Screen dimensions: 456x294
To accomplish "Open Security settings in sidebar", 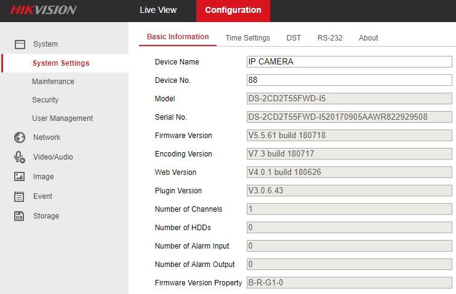I will pyautogui.click(x=45, y=100).
